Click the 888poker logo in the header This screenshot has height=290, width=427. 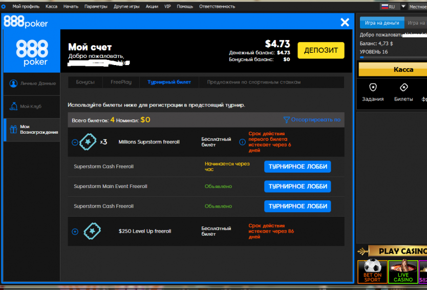(26, 22)
